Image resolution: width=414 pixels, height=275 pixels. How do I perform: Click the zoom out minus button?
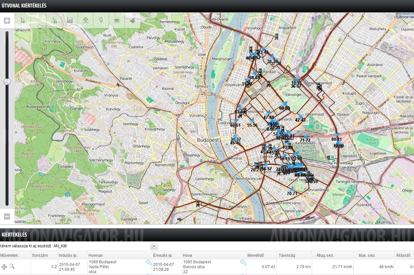[7, 216]
